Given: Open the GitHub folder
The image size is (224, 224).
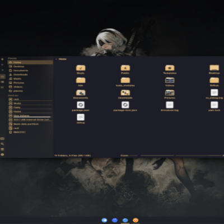Looking at the screenshot, I should pyautogui.click(x=214, y=82).
